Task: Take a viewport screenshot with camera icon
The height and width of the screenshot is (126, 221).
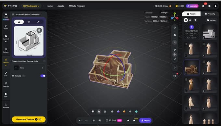Action: 175,35
